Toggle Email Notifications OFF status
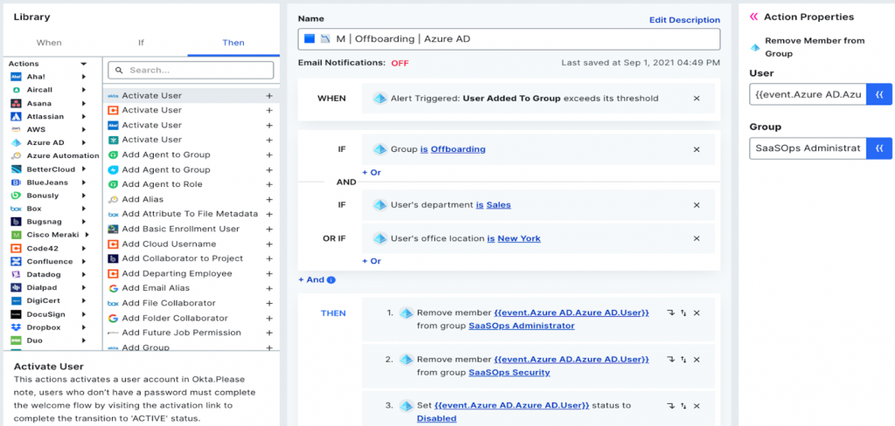 399,64
